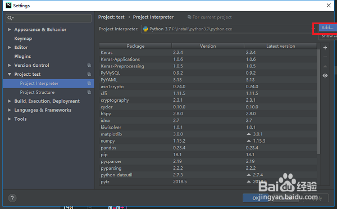The height and width of the screenshot is (209, 337).
Task: Select the cryptography package row
Action: 208,100
